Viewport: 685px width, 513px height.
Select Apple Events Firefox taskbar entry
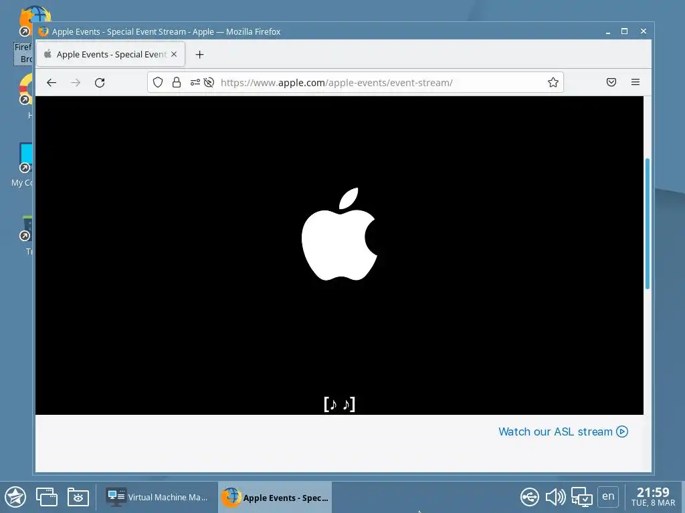(x=275, y=497)
